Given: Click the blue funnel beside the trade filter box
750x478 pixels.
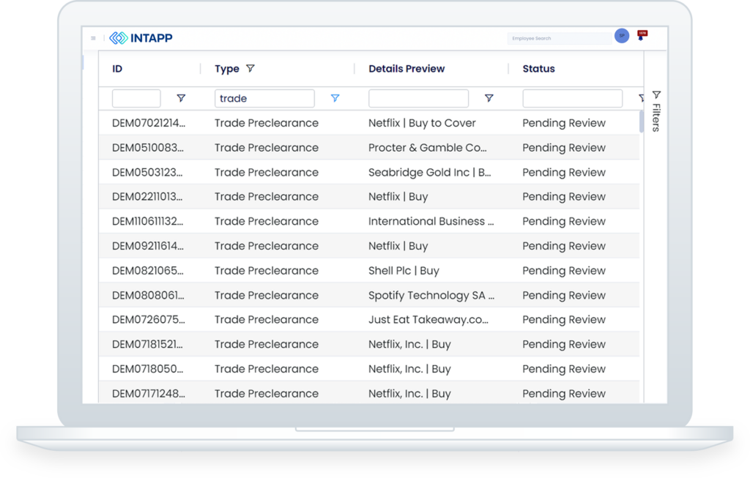Looking at the screenshot, I should (335, 97).
